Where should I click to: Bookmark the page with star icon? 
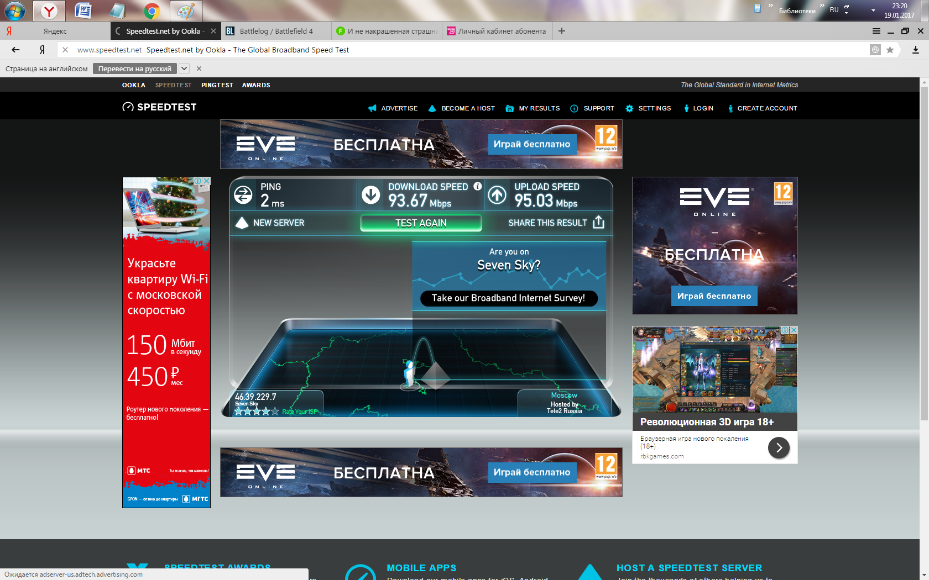click(x=890, y=50)
